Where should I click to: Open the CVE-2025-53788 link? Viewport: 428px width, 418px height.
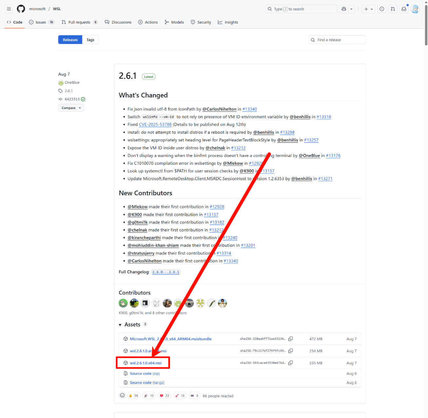pos(155,124)
